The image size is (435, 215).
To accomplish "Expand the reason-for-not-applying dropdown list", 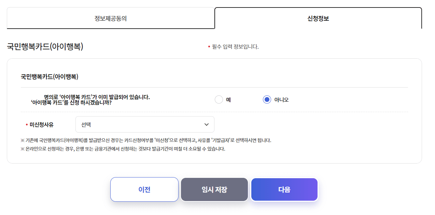I will pyautogui.click(x=144, y=124).
